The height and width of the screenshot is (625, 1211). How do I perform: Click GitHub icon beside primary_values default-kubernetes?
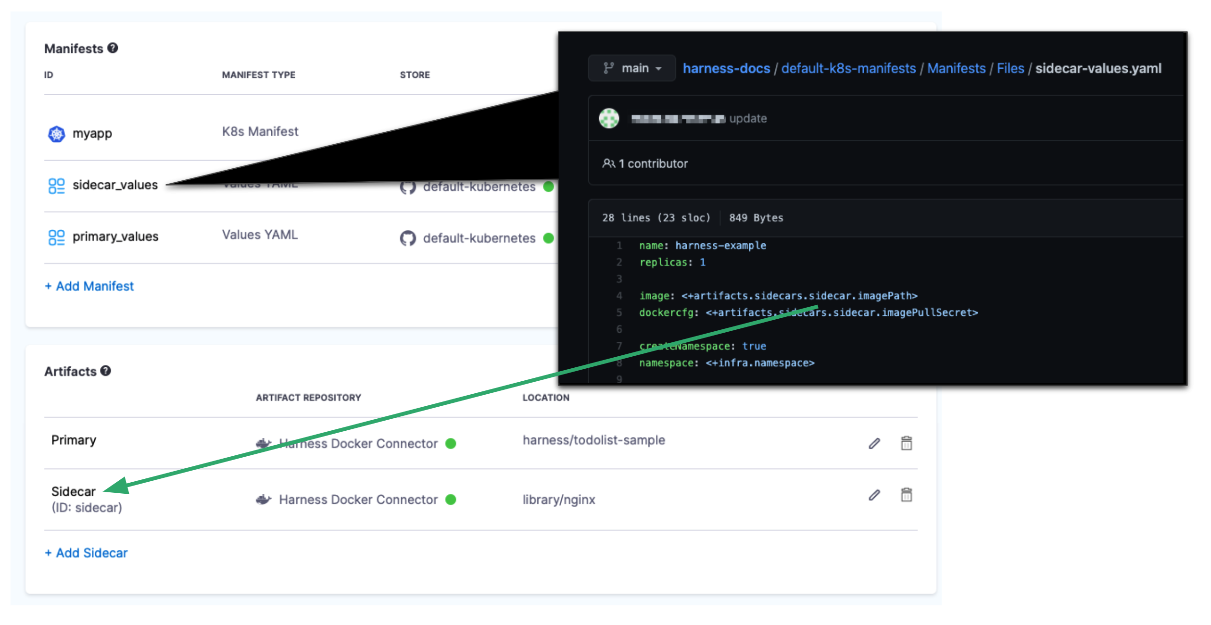click(x=408, y=238)
